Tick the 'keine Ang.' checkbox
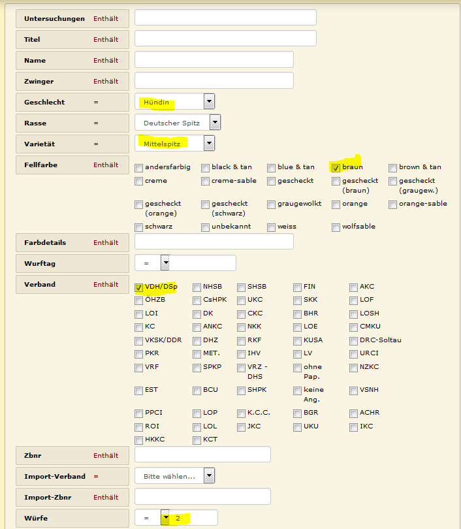The image size is (461, 529). pyautogui.click(x=298, y=391)
